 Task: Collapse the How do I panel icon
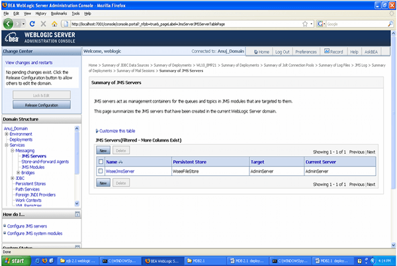[77, 215]
